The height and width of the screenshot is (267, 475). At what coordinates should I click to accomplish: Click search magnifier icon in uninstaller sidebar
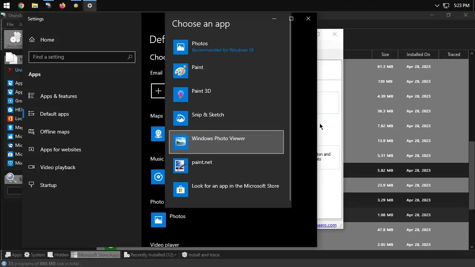point(11,178)
